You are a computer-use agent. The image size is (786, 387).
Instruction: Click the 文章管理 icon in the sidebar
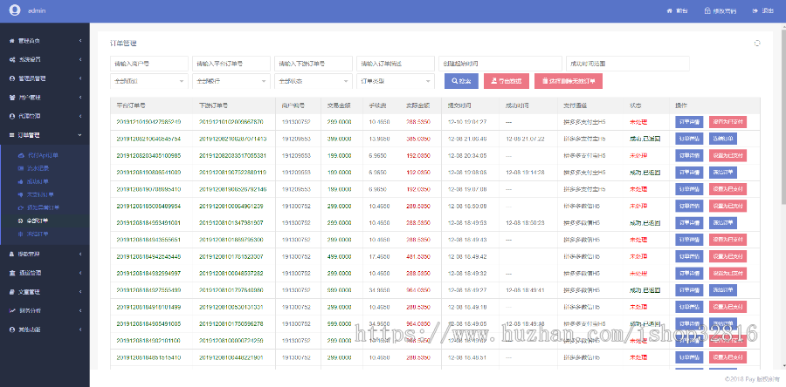click(x=11, y=292)
